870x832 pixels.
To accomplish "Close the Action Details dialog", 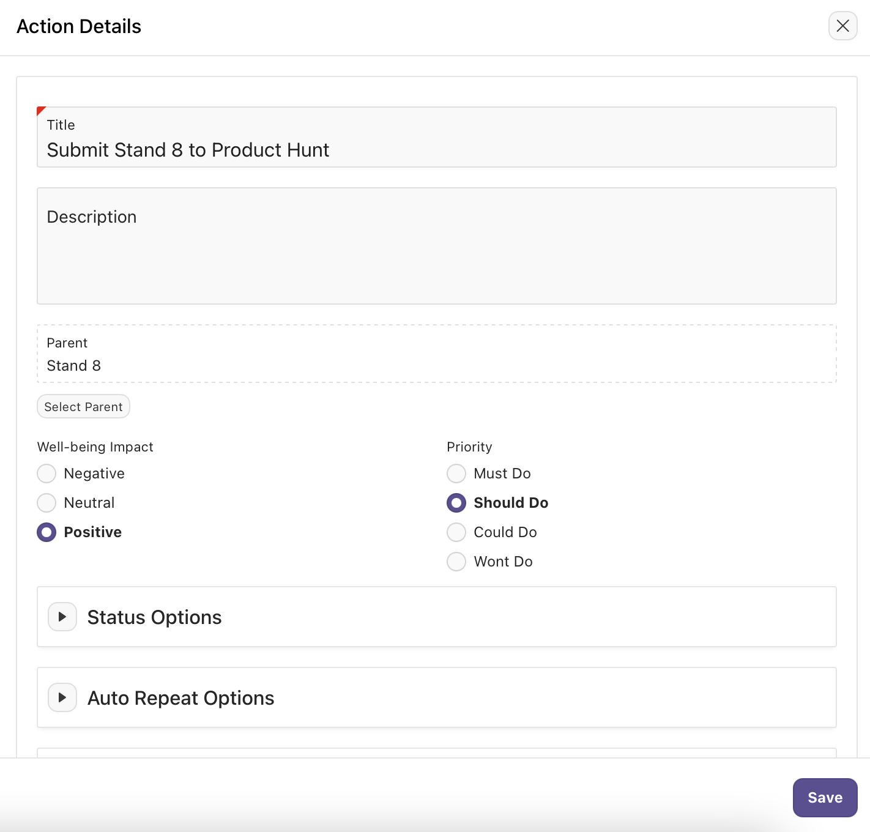I will (x=842, y=26).
